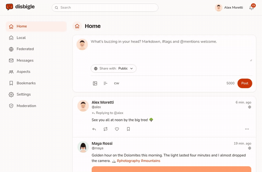
Task: Open Maya Rossi's avatar
Action: click(x=83, y=147)
